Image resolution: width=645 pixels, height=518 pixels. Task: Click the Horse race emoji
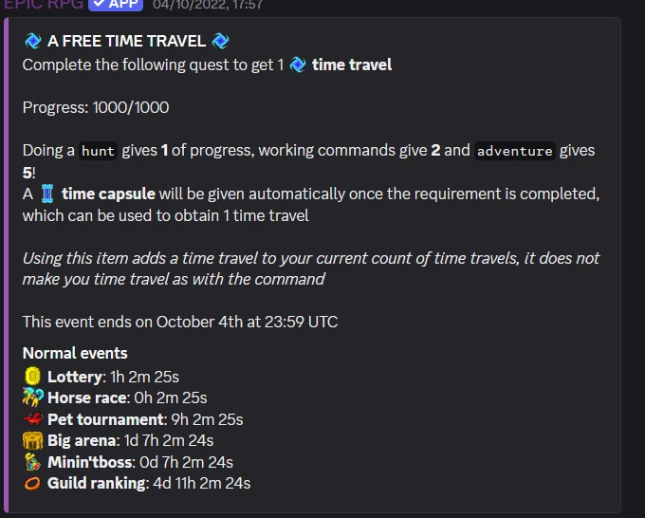[x=32, y=398]
